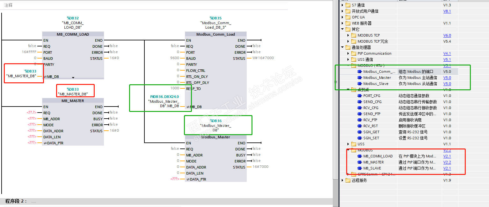Image resolution: width=489 pixels, height=207 pixels.
Task: Expand the OPC UA folder
Action: click(343, 17)
